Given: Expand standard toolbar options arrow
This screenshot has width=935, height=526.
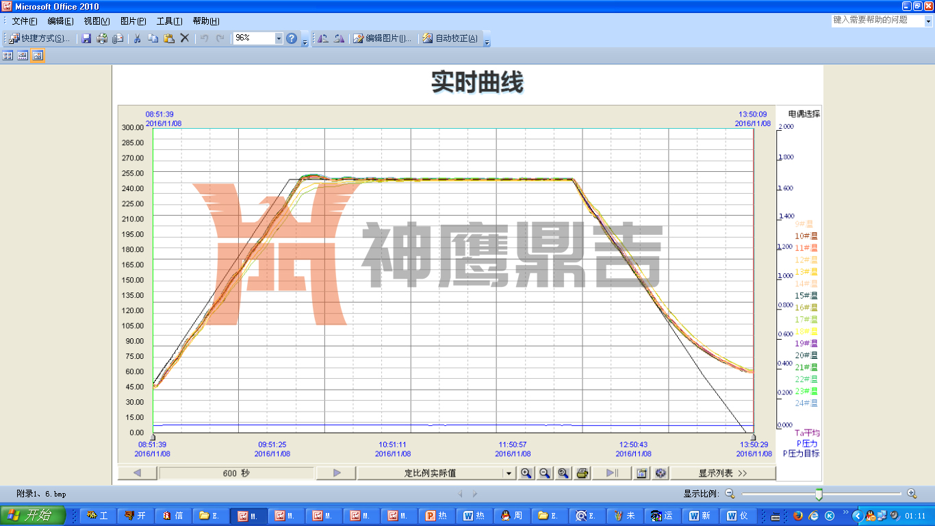Looking at the screenshot, I should [305, 40].
